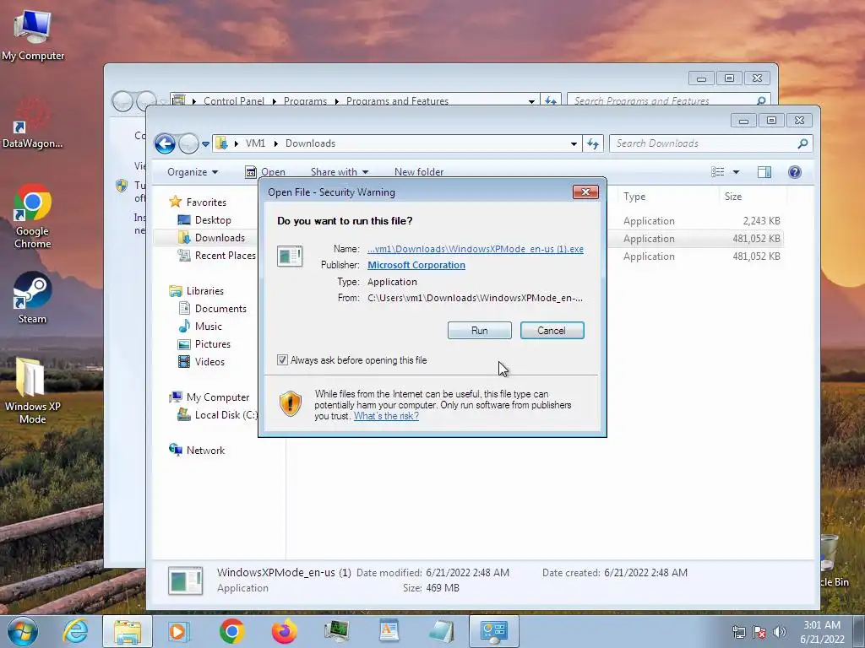Image resolution: width=865 pixels, height=648 pixels.
Task: Launch Firefox from the taskbar
Action: (x=284, y=631)
